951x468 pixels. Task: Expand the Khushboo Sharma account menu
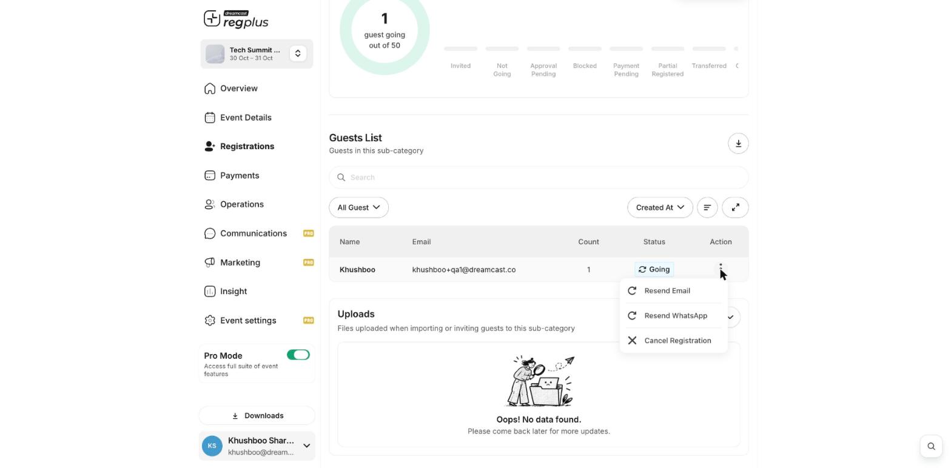(306, 446)
